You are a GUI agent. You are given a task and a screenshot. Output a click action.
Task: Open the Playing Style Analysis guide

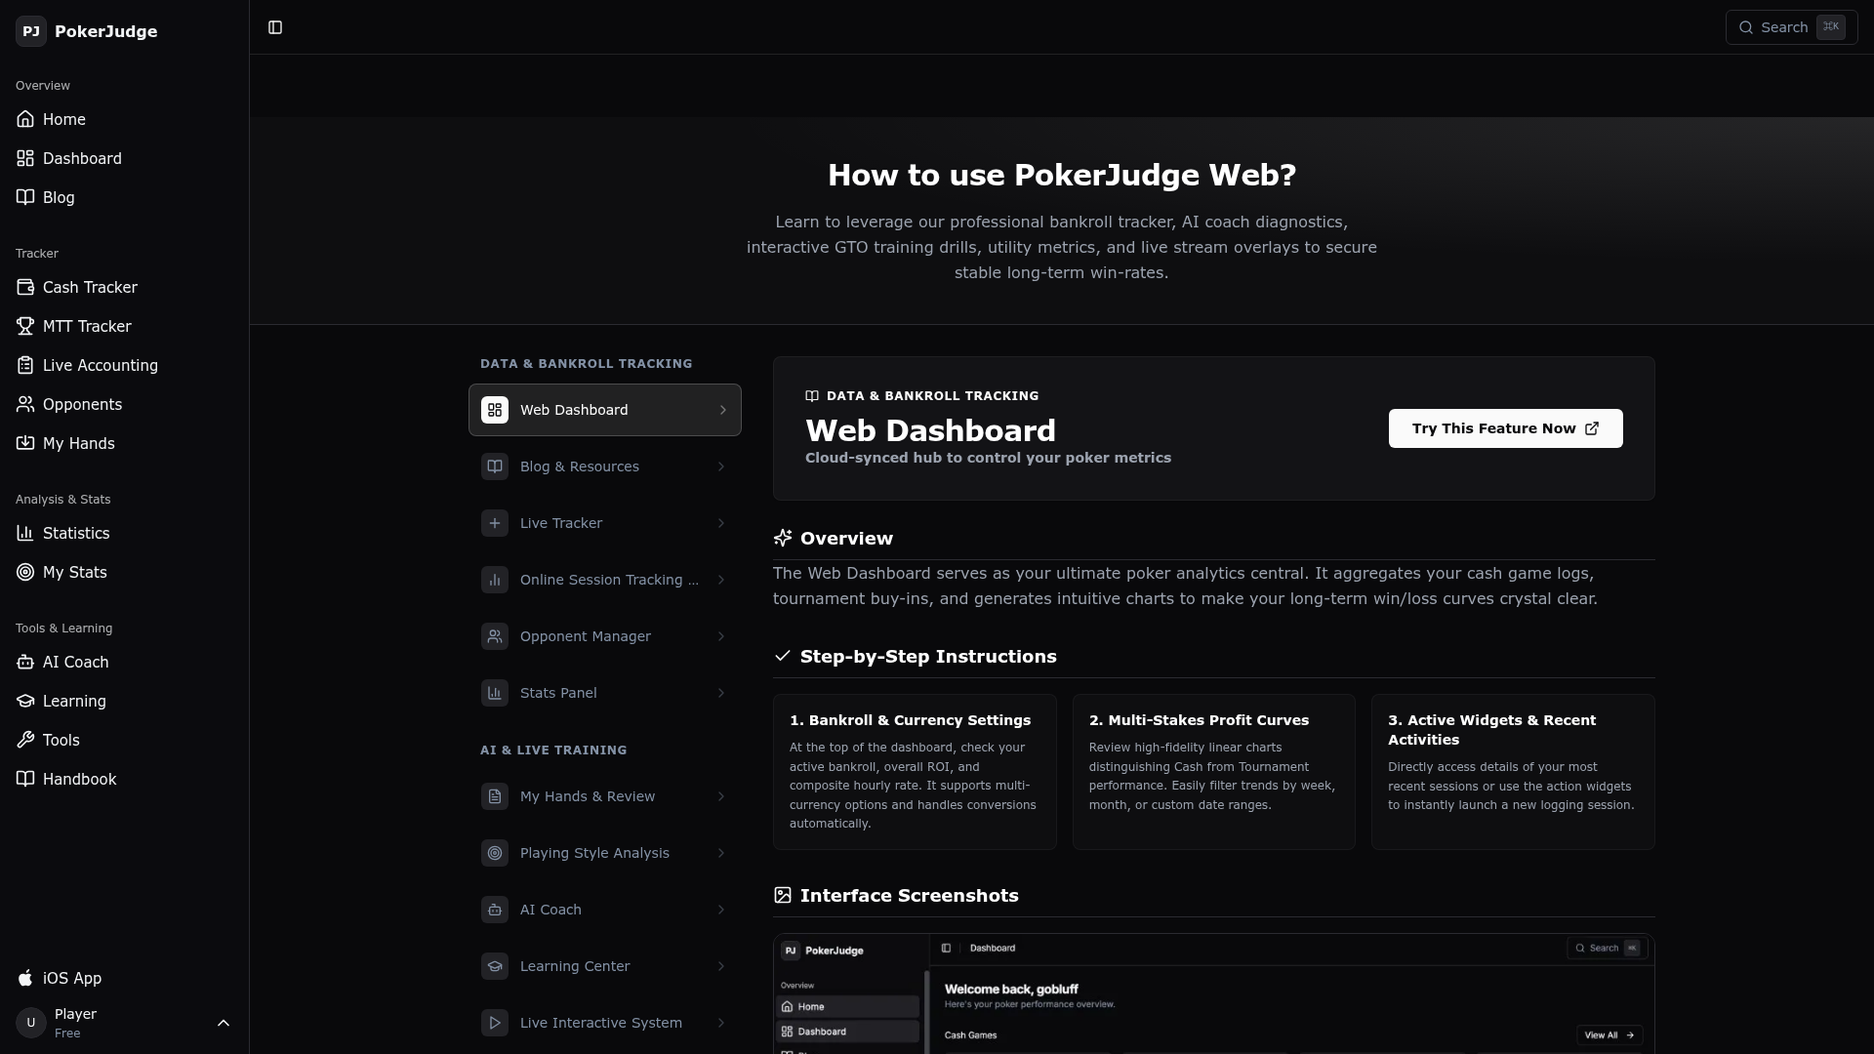(605, 853)
